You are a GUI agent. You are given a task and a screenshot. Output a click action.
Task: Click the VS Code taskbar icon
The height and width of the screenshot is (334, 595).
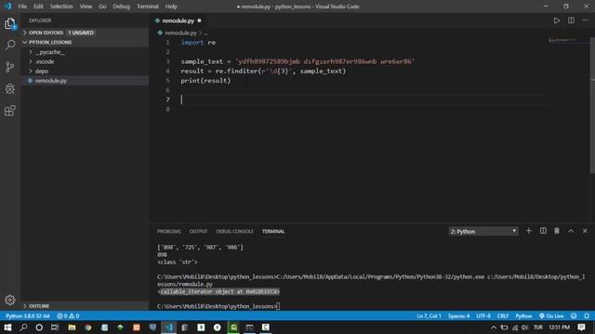click(x=169, y=328)
